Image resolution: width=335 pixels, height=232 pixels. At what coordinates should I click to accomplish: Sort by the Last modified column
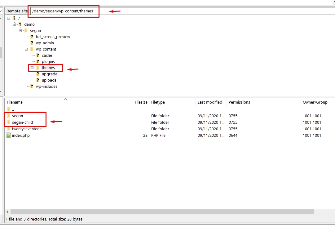[x=210, y=102]
